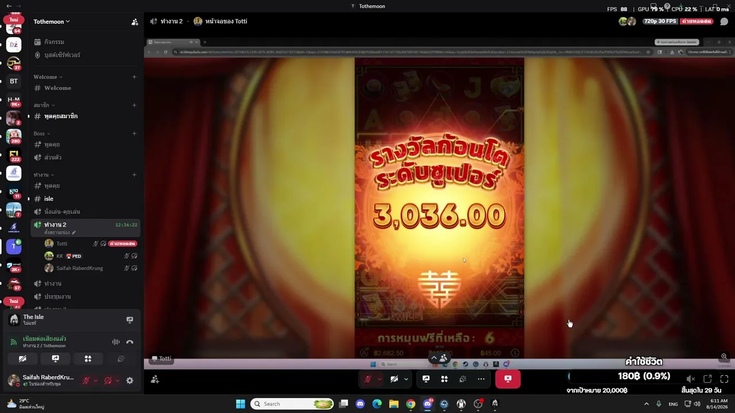Open the DZ server
This screenshot has height=413, width=735.
[x=14, y=44]
